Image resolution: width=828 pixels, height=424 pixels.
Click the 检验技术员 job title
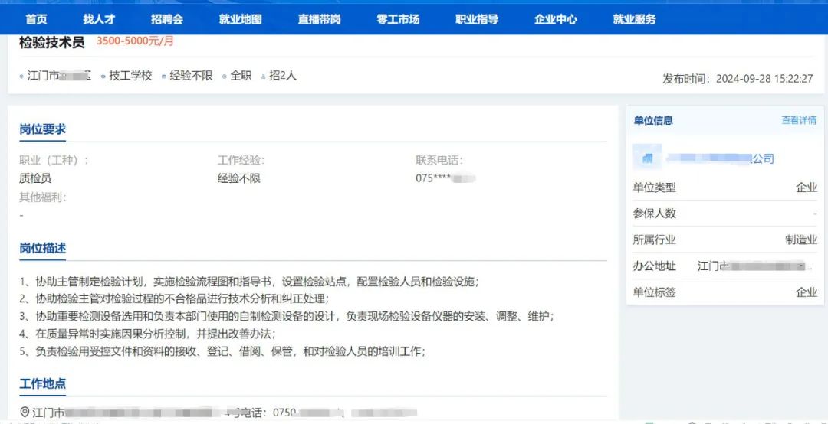(x=51, y=42)
